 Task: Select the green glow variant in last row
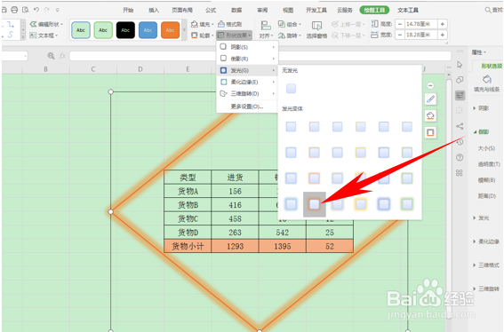[407, 204]
